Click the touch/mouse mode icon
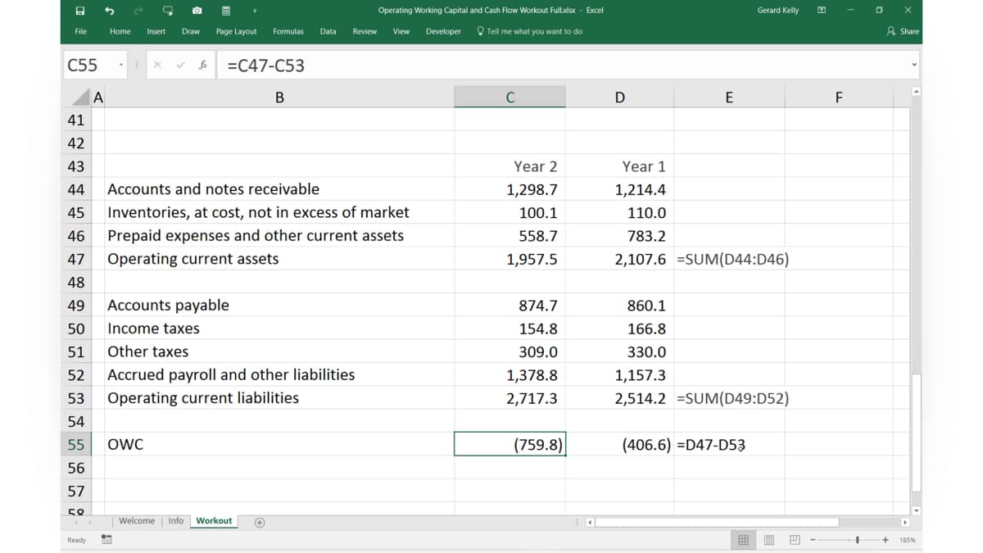 tap(168, 11)
